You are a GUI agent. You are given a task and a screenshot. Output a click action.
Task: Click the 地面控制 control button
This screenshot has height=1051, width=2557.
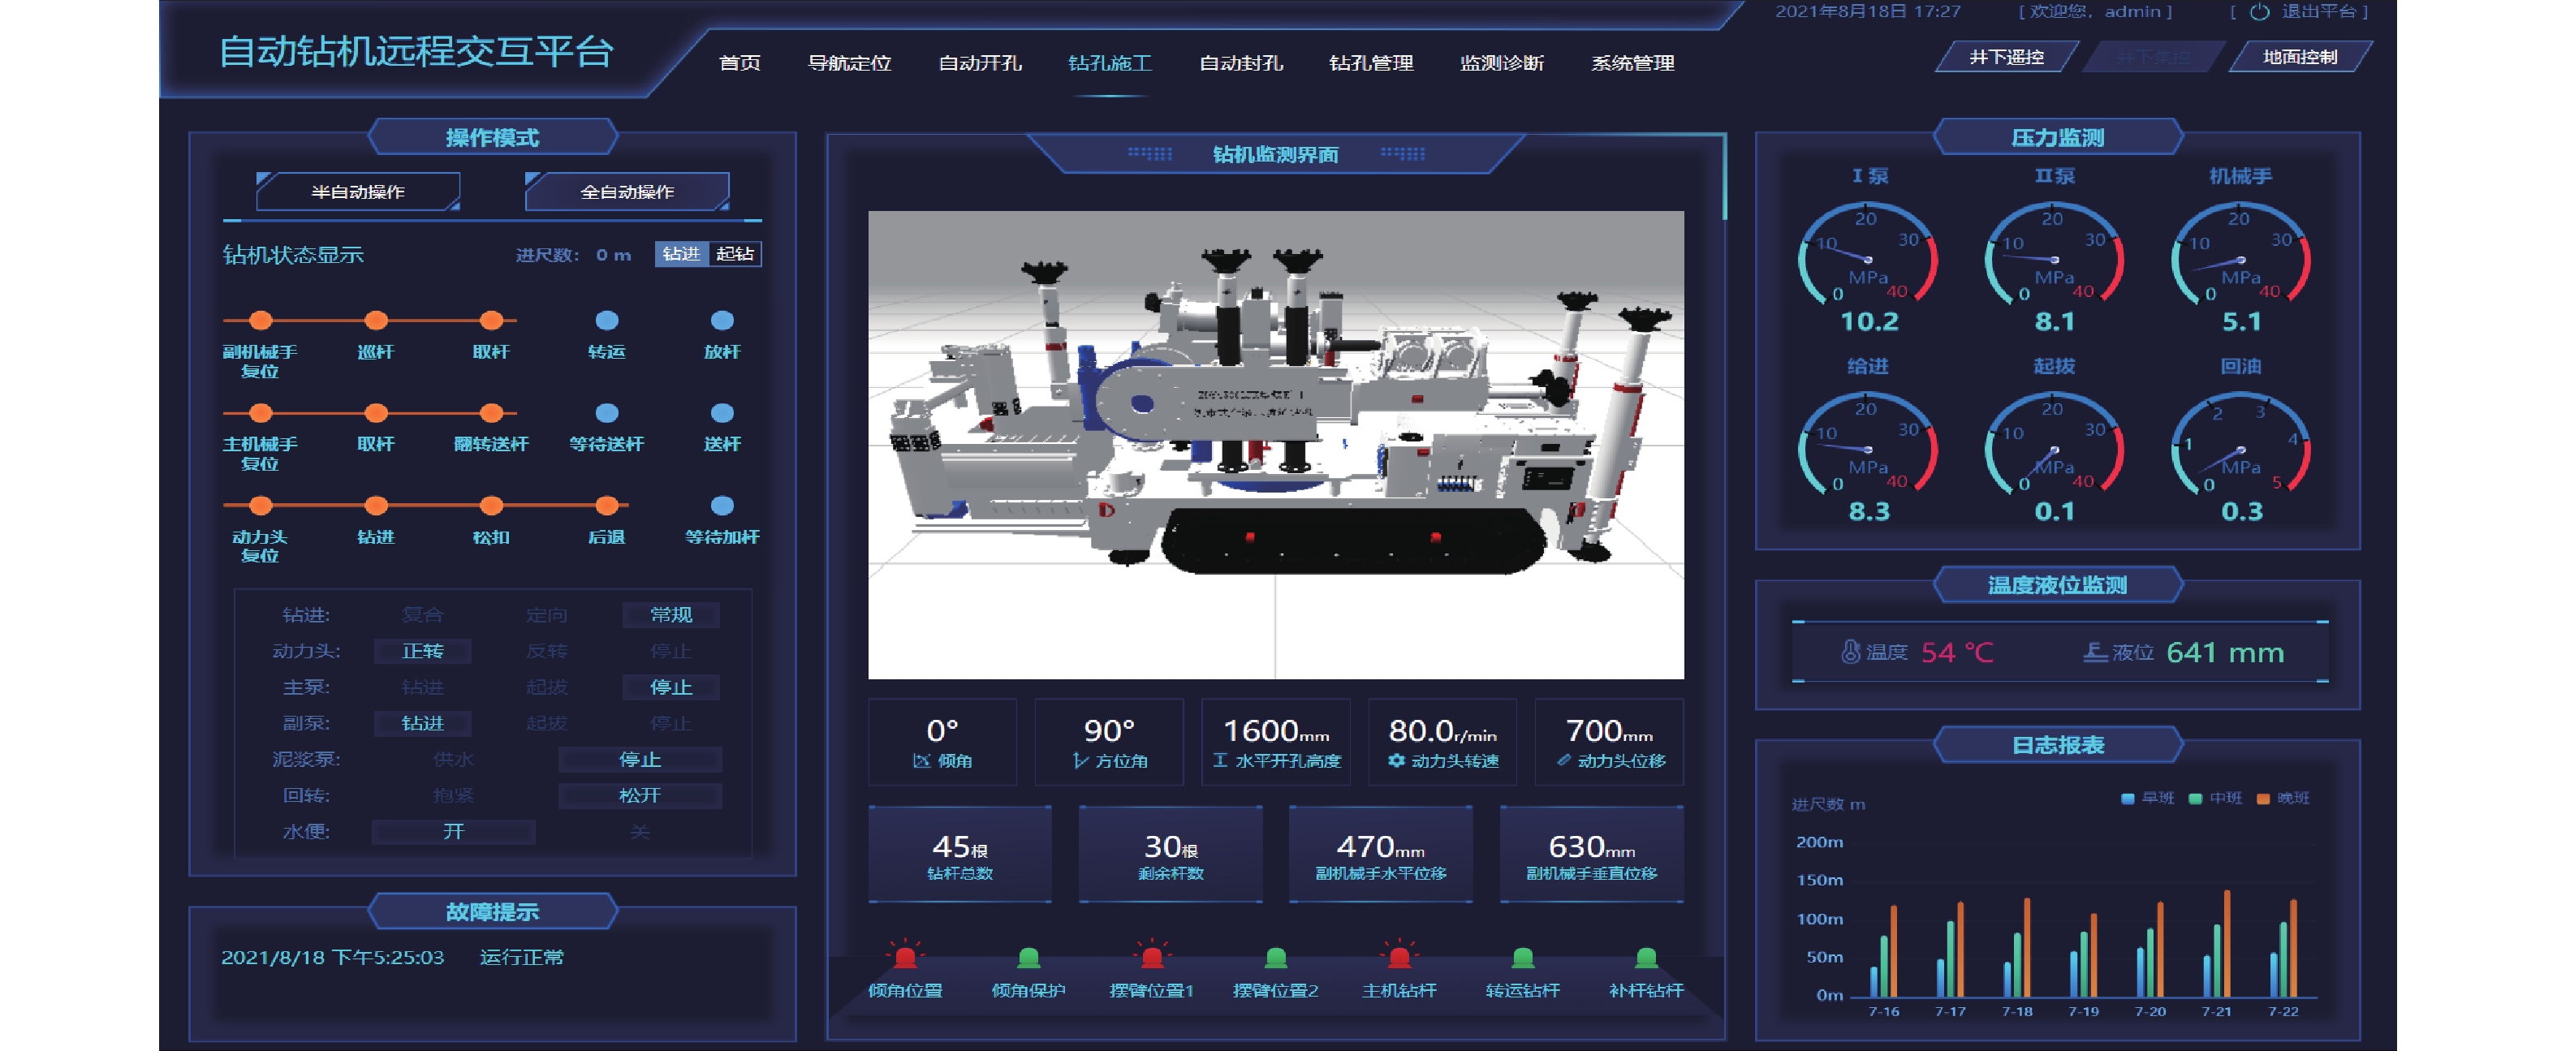coord(2299,58)
